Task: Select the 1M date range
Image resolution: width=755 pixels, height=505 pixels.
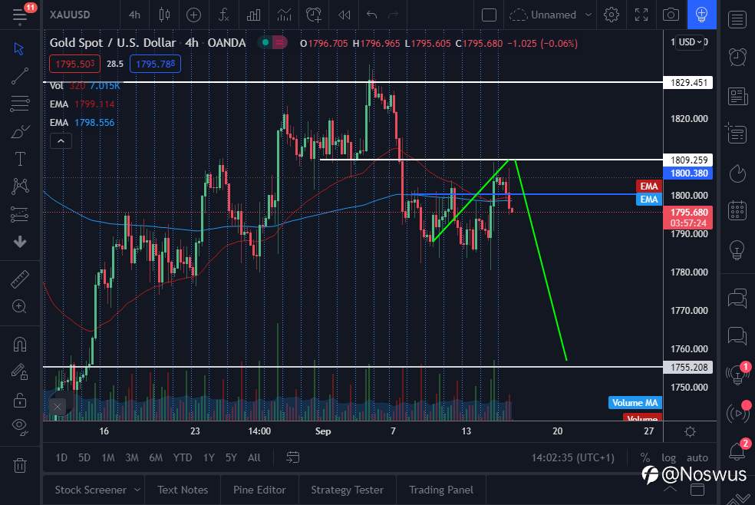Action: point(108,457)
